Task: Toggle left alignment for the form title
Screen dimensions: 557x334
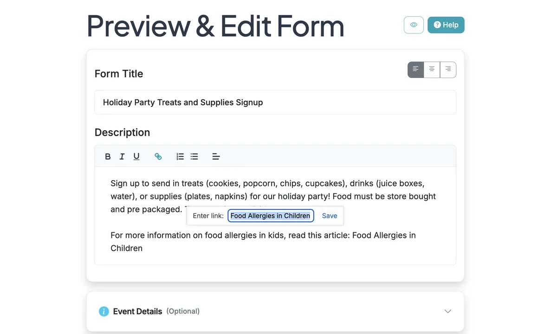Action: tap(415, 69)
